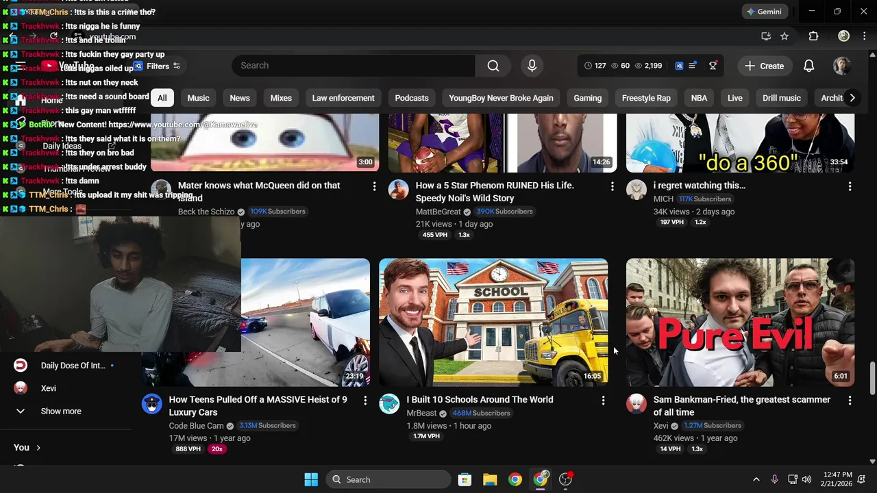
Task: Click the 20x badge under Heist video
Action: [x=217, y=449]
